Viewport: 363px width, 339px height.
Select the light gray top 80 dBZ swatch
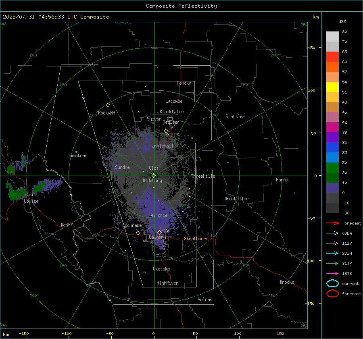pyautogui.click(x=332, y=37)
